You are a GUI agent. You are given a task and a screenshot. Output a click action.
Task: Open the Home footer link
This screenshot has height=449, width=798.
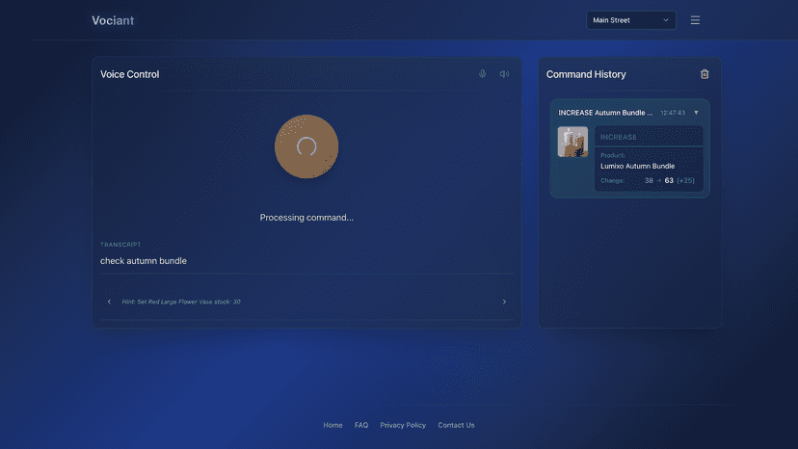332,425
